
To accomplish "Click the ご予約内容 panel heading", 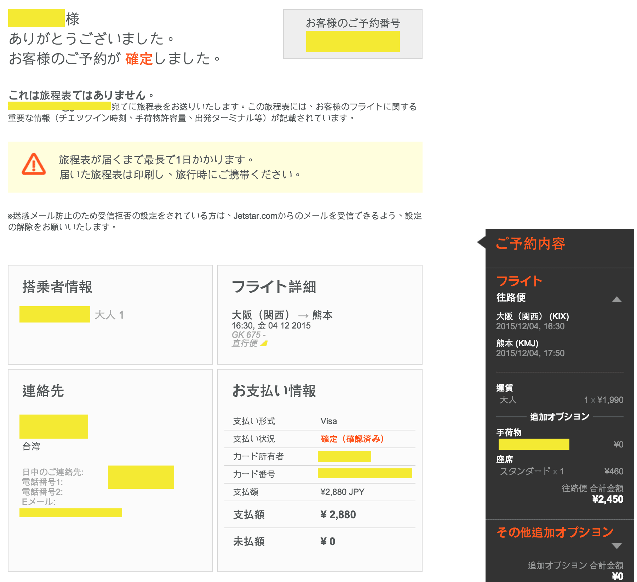I will [x=530, y=244].
